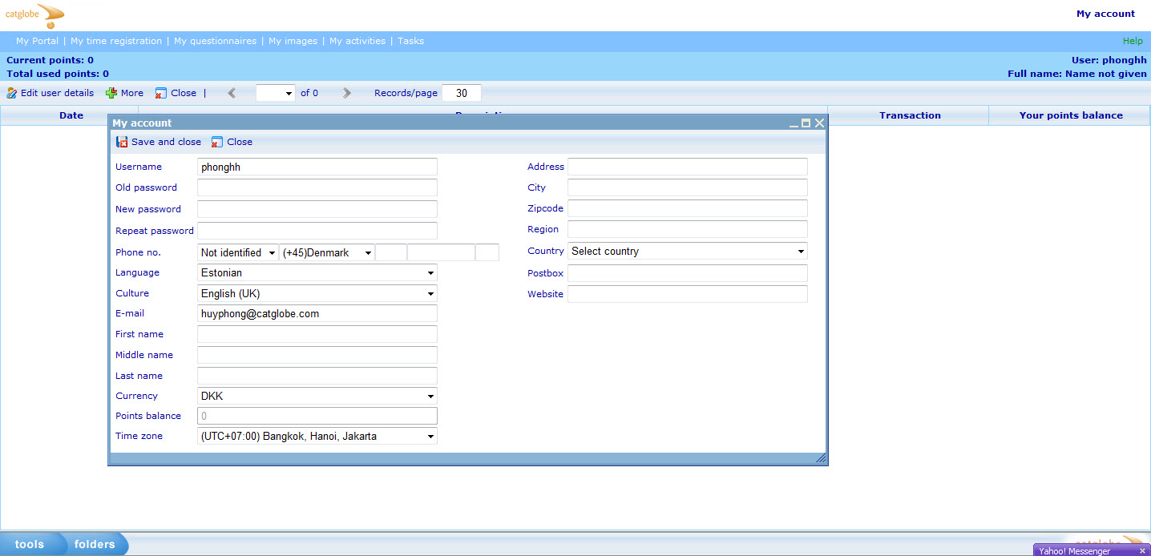Expand the phone country code Denmark dropdown

point(327,253)
